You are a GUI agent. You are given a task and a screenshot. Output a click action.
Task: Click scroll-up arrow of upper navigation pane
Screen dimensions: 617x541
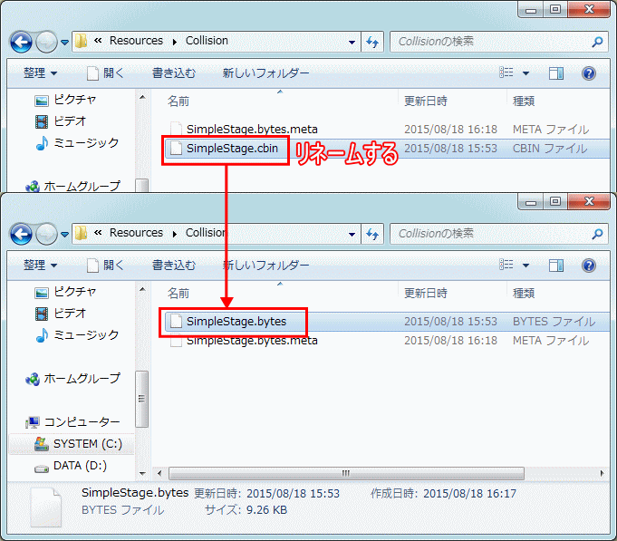point(142,97)
